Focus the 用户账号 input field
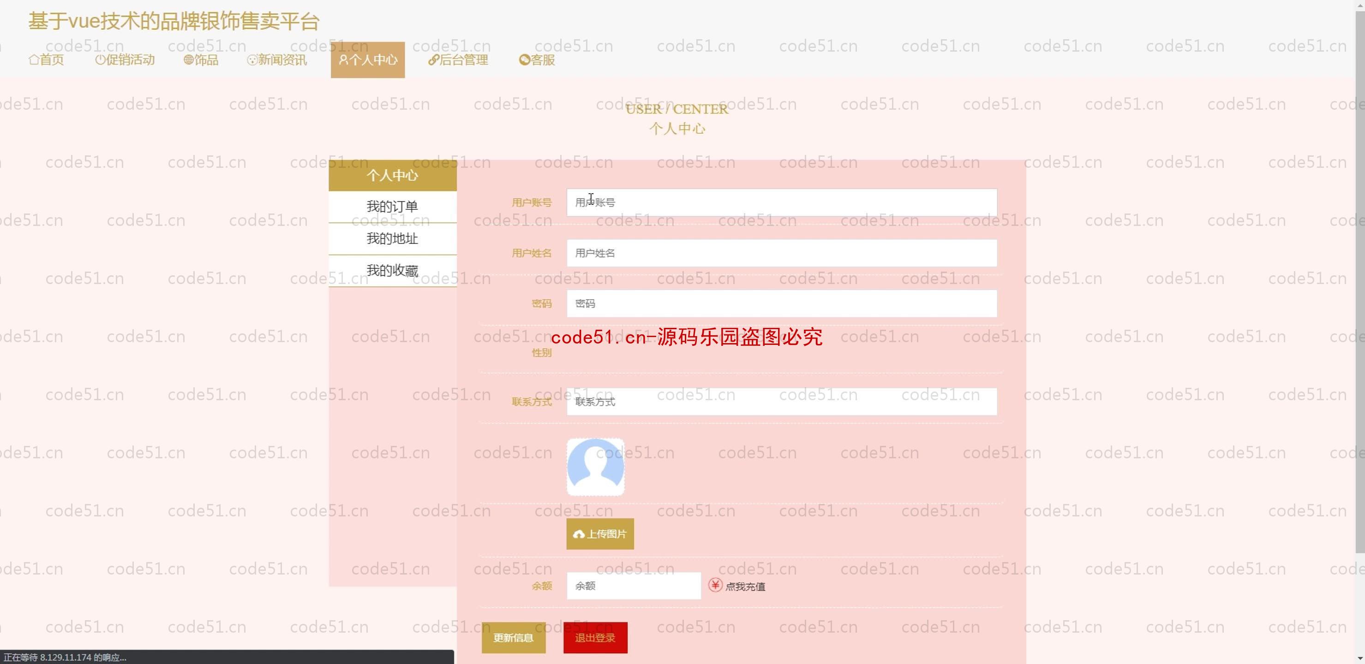1365x664 pixels. tap(782, 202)
